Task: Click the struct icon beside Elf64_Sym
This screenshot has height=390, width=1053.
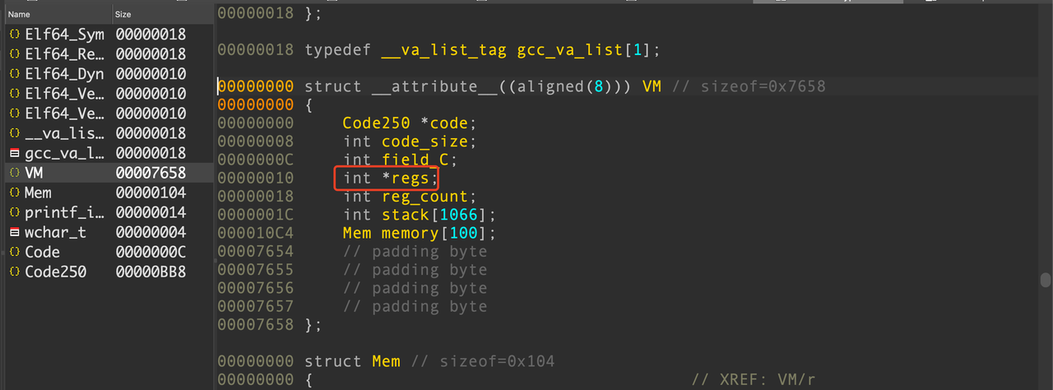Action: 14,35
